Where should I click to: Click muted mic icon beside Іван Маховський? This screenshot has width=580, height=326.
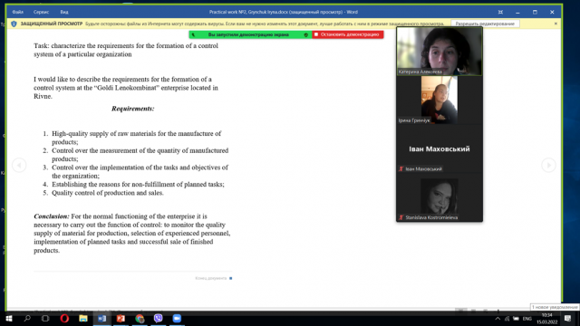coord(401,169)
